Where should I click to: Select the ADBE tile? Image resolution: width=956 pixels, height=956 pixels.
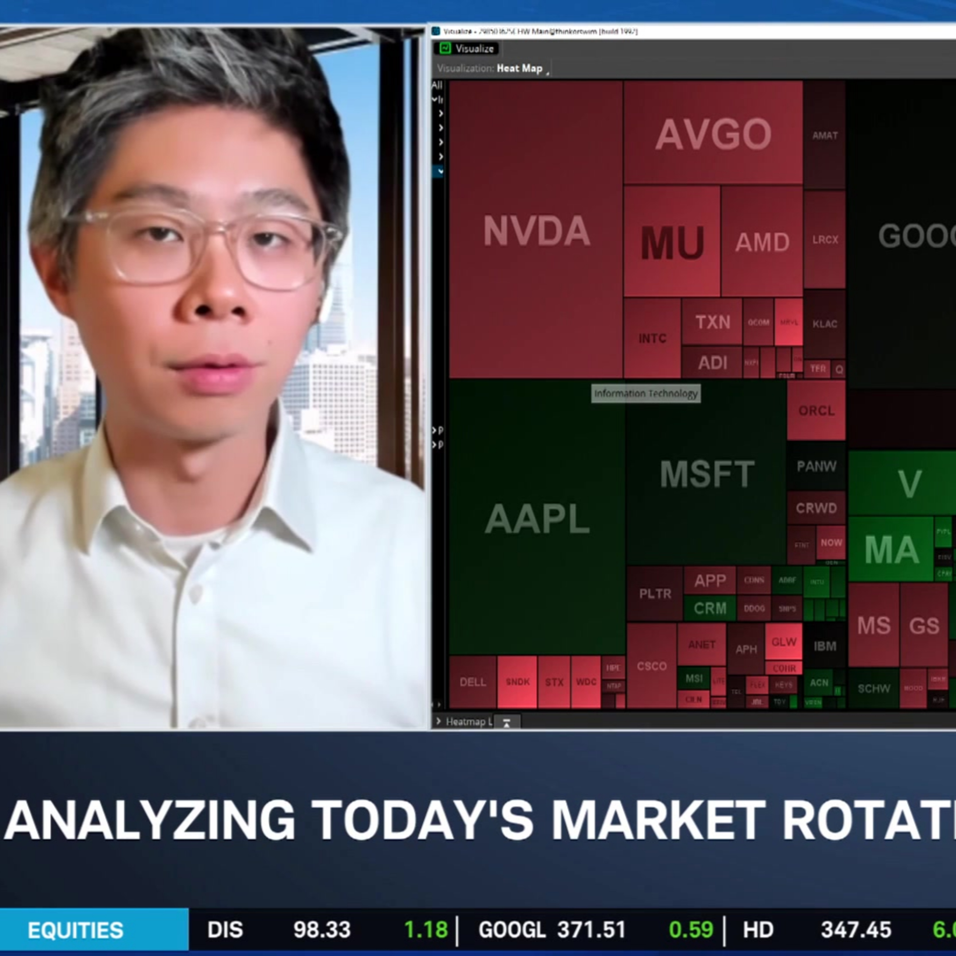[787, 580]
